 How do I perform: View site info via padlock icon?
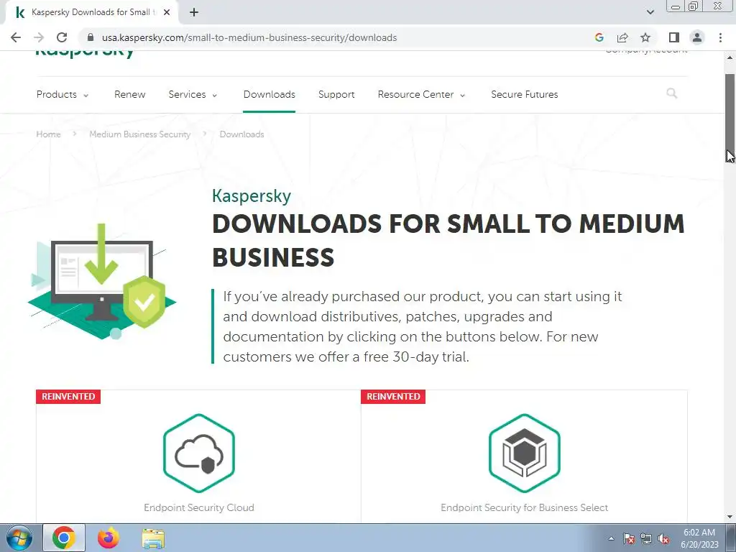[91, 37]
